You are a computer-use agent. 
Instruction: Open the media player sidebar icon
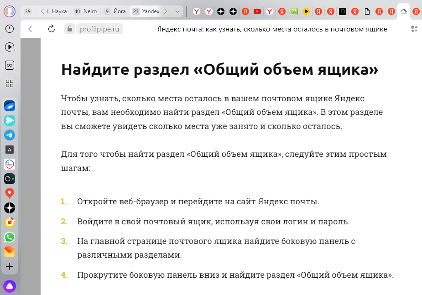point(10,47)
